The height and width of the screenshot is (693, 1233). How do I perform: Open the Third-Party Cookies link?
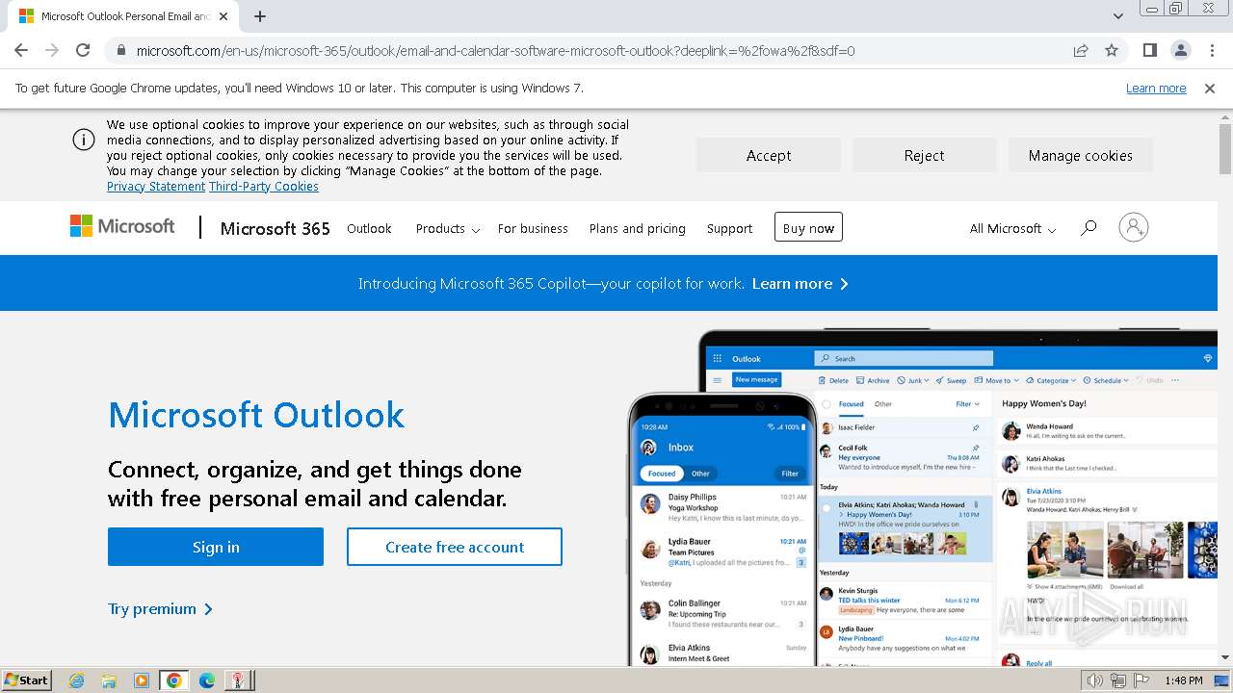(x=264, y=187)
